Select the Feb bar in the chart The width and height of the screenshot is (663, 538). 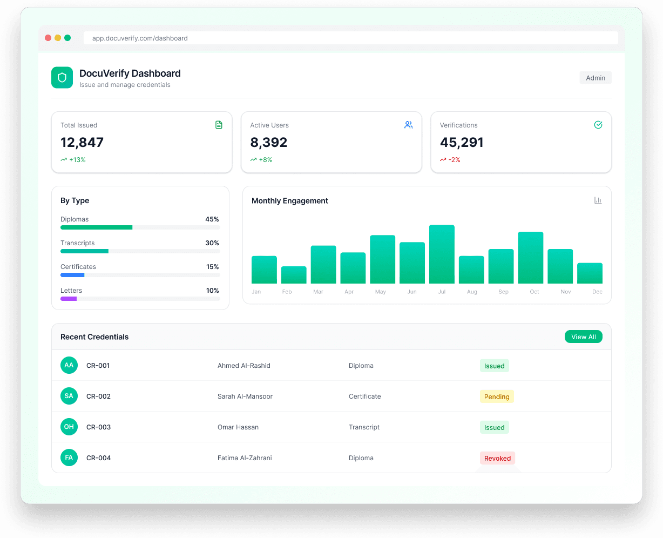pyautogui.click(x=294, y=275)
